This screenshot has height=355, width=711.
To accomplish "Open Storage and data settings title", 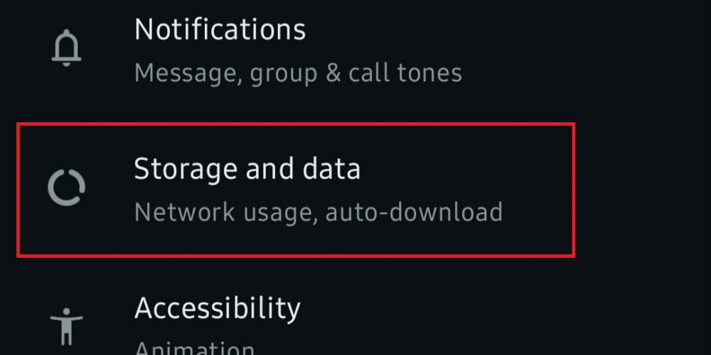I will coord(247,169).
